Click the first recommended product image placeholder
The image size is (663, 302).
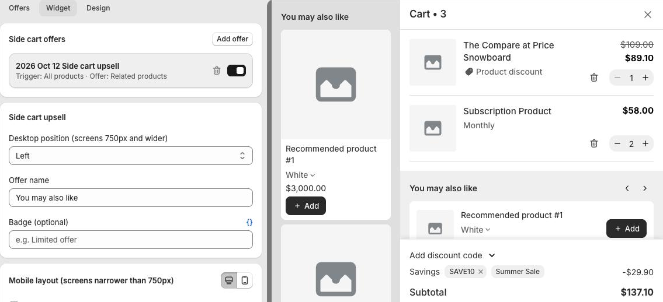(x=336, y=85)
